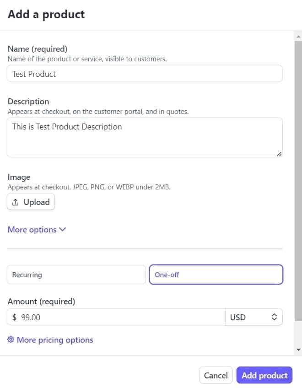Click the scrollbar down arrow
The image size is (302, 388).
(x=298, y=350)
